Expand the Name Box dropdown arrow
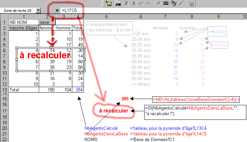The height and width of the screenshot is (142, 247). point(39,11)
